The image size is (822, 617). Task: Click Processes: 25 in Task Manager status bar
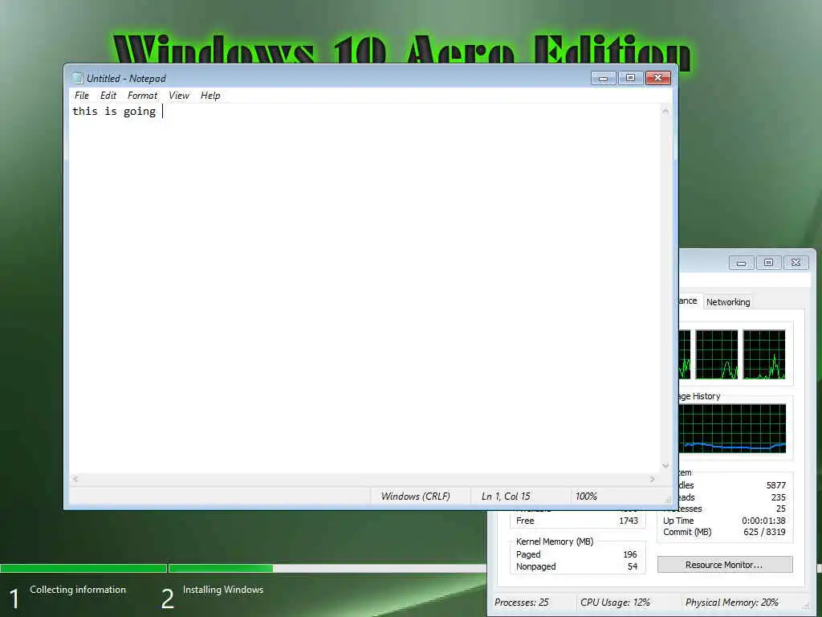pyautogui.click(x=521, y=603)
